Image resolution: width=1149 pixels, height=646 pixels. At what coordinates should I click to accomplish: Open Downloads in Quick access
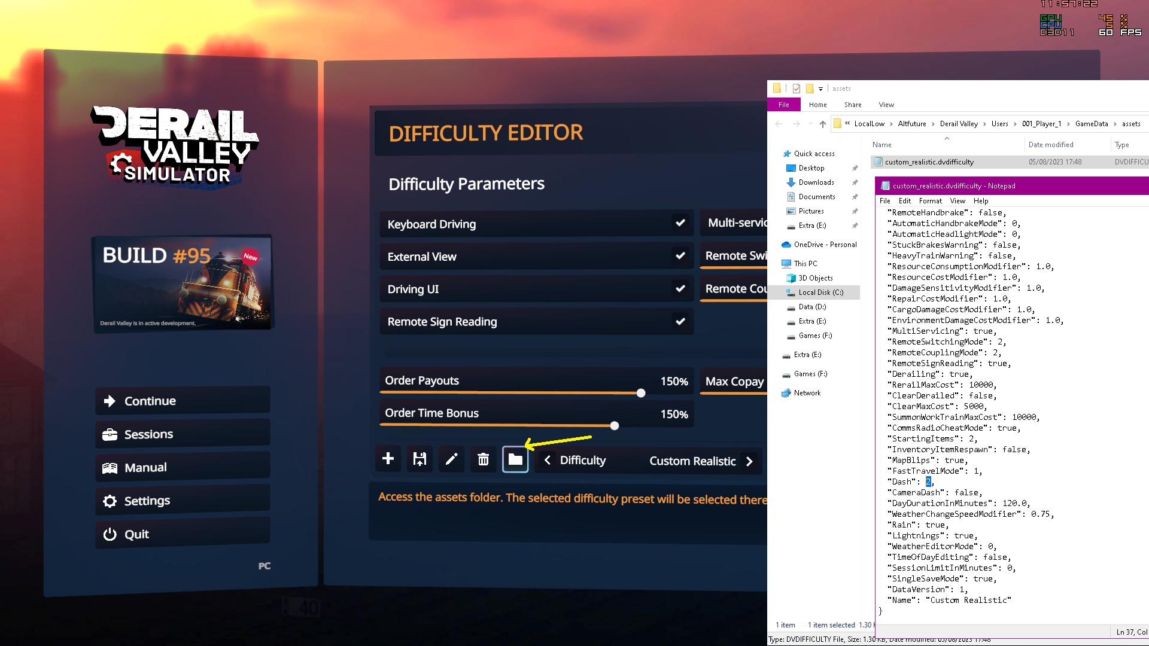tap(816, 182)
